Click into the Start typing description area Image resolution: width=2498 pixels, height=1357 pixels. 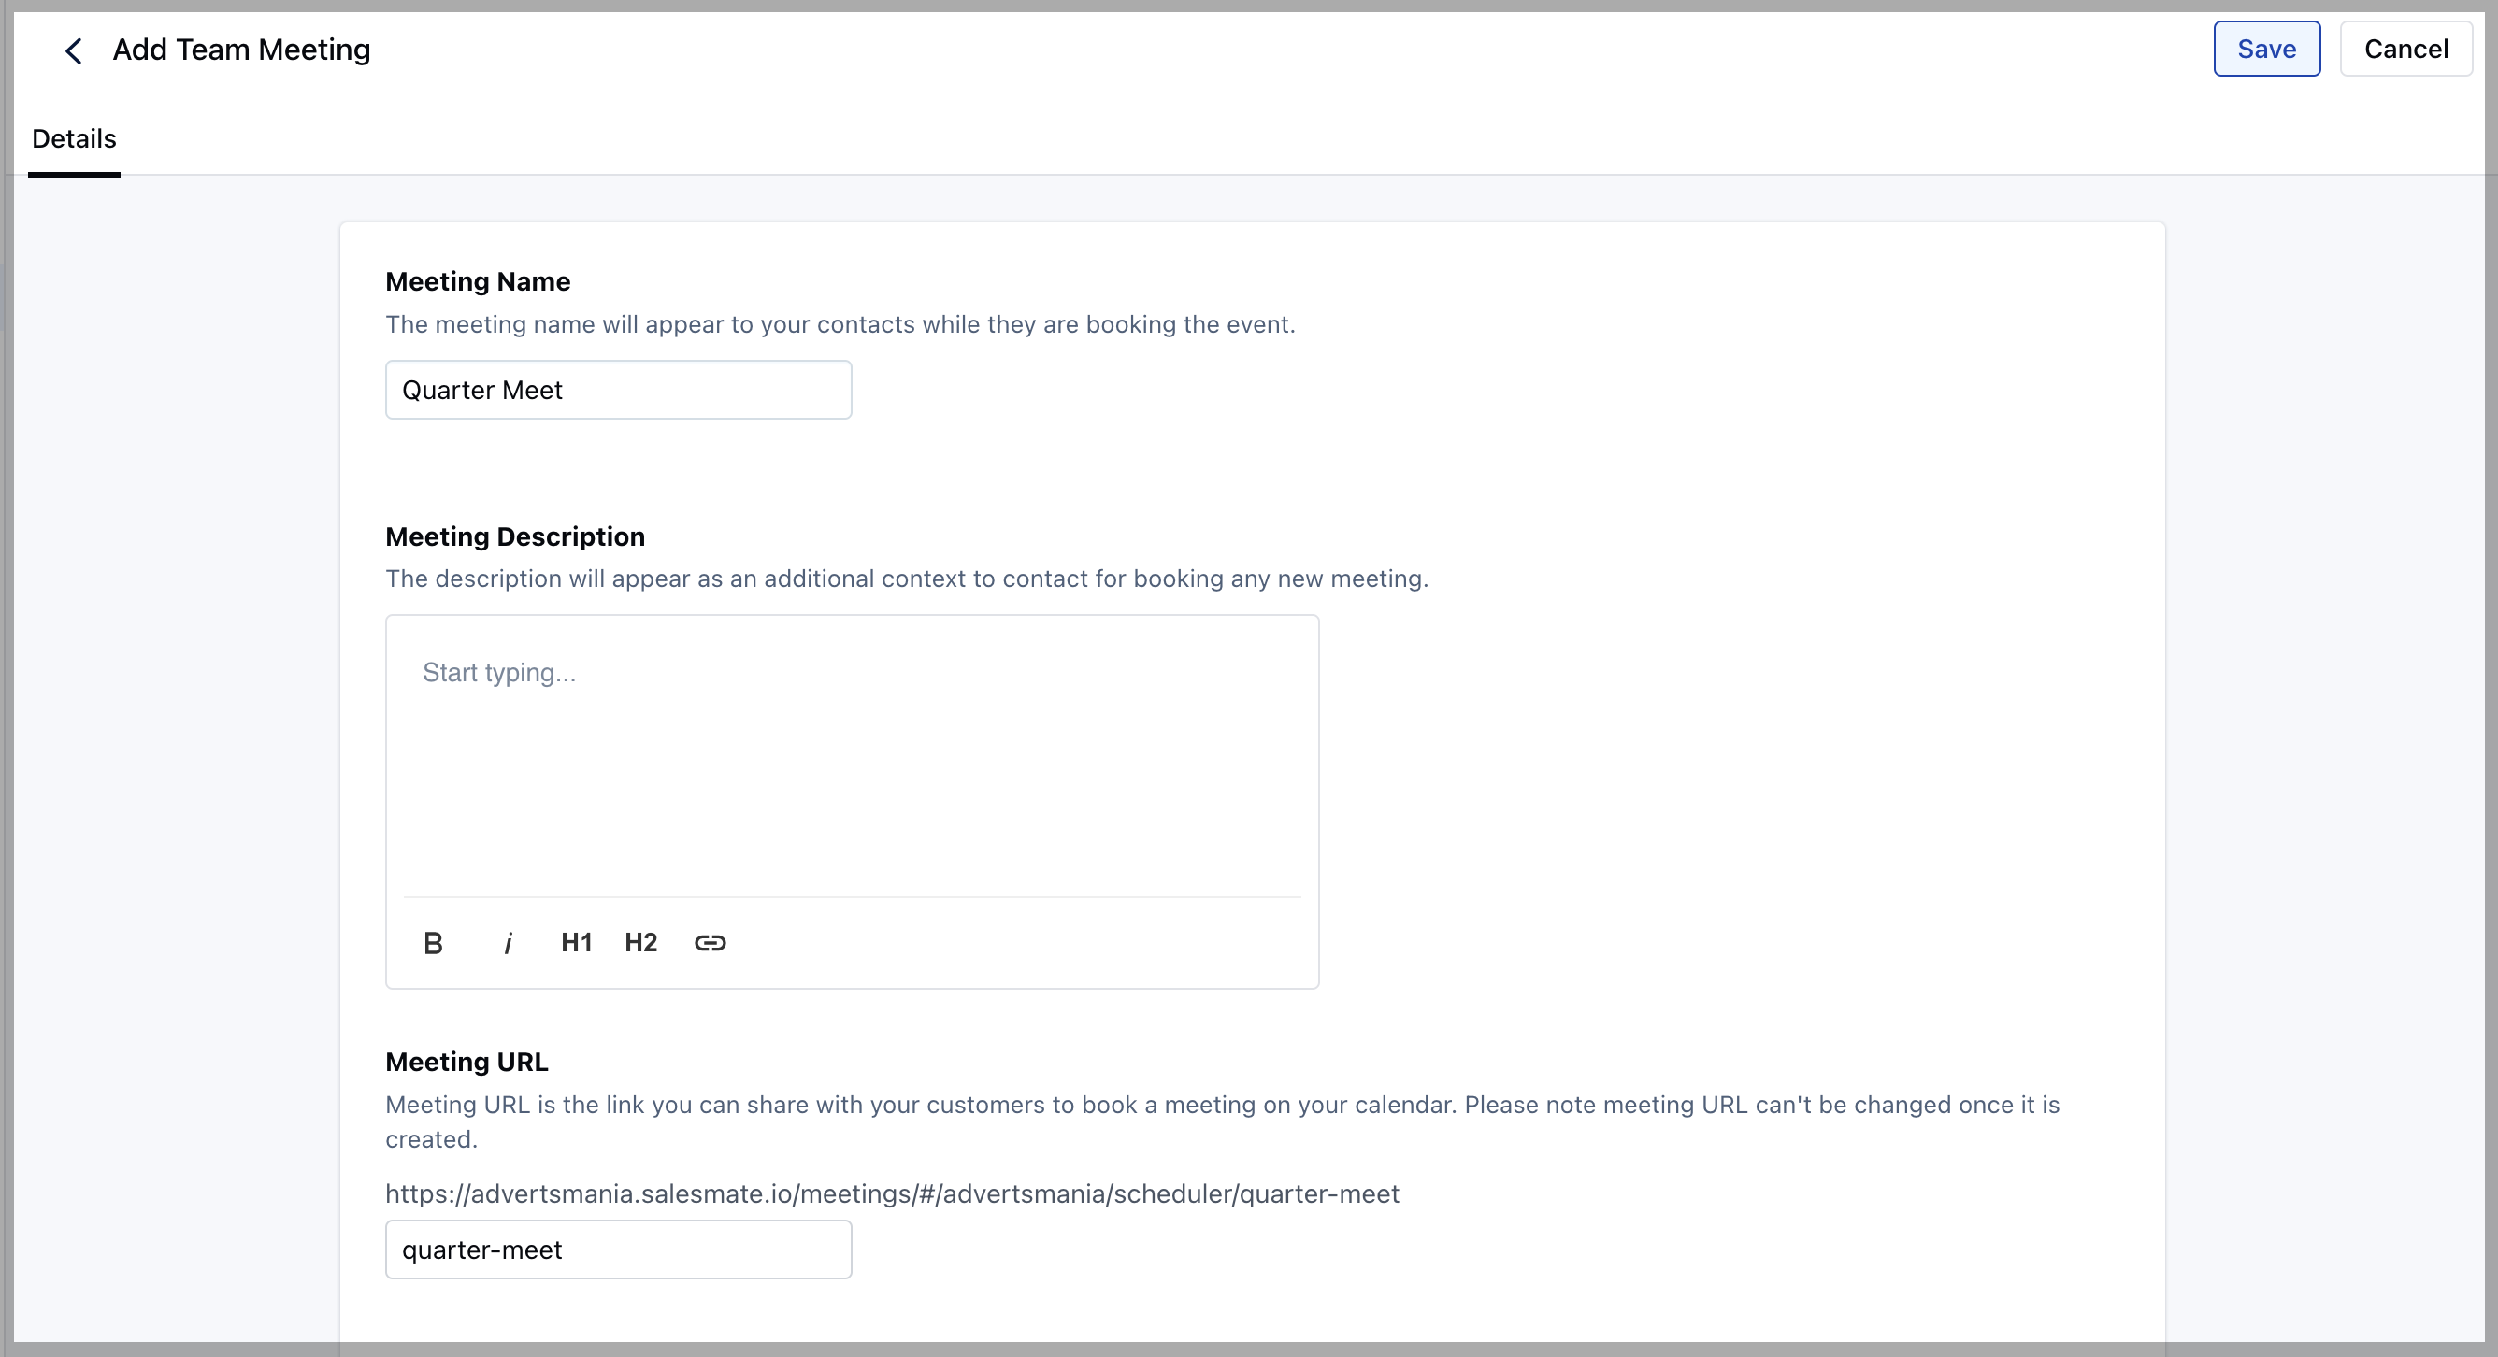(x=852, y=756)
